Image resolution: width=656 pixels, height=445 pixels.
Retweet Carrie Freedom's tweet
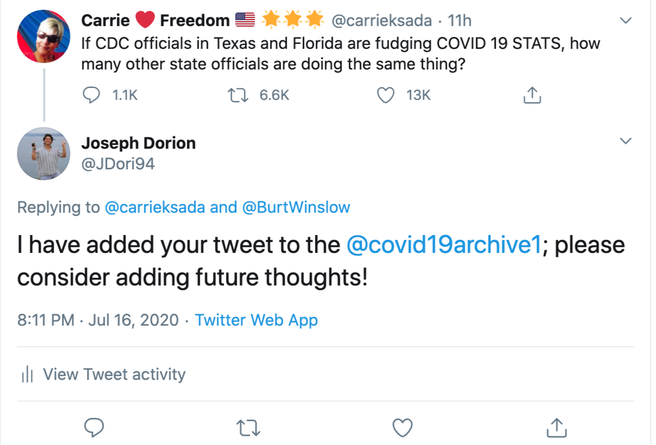click(238, 96)
